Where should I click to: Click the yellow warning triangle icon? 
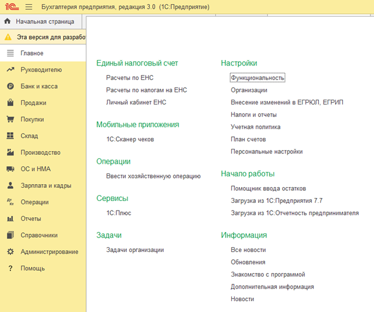[8, 37]
